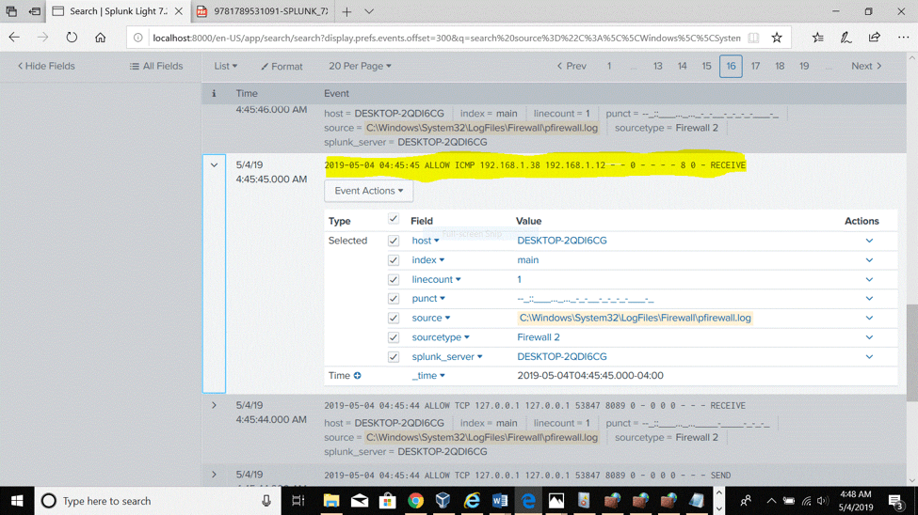Click the Type here to search box
The image size is (918, 515).
(x=157, y=501)
